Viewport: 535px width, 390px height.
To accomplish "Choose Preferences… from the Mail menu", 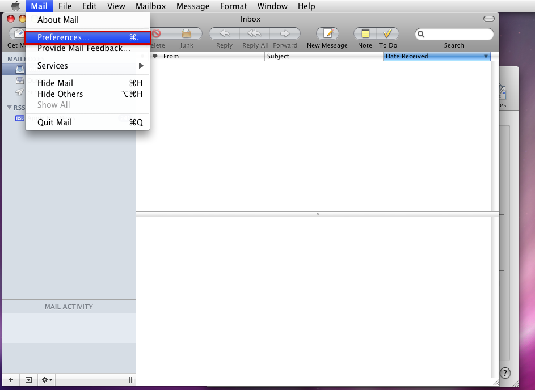I will [88, 37].
